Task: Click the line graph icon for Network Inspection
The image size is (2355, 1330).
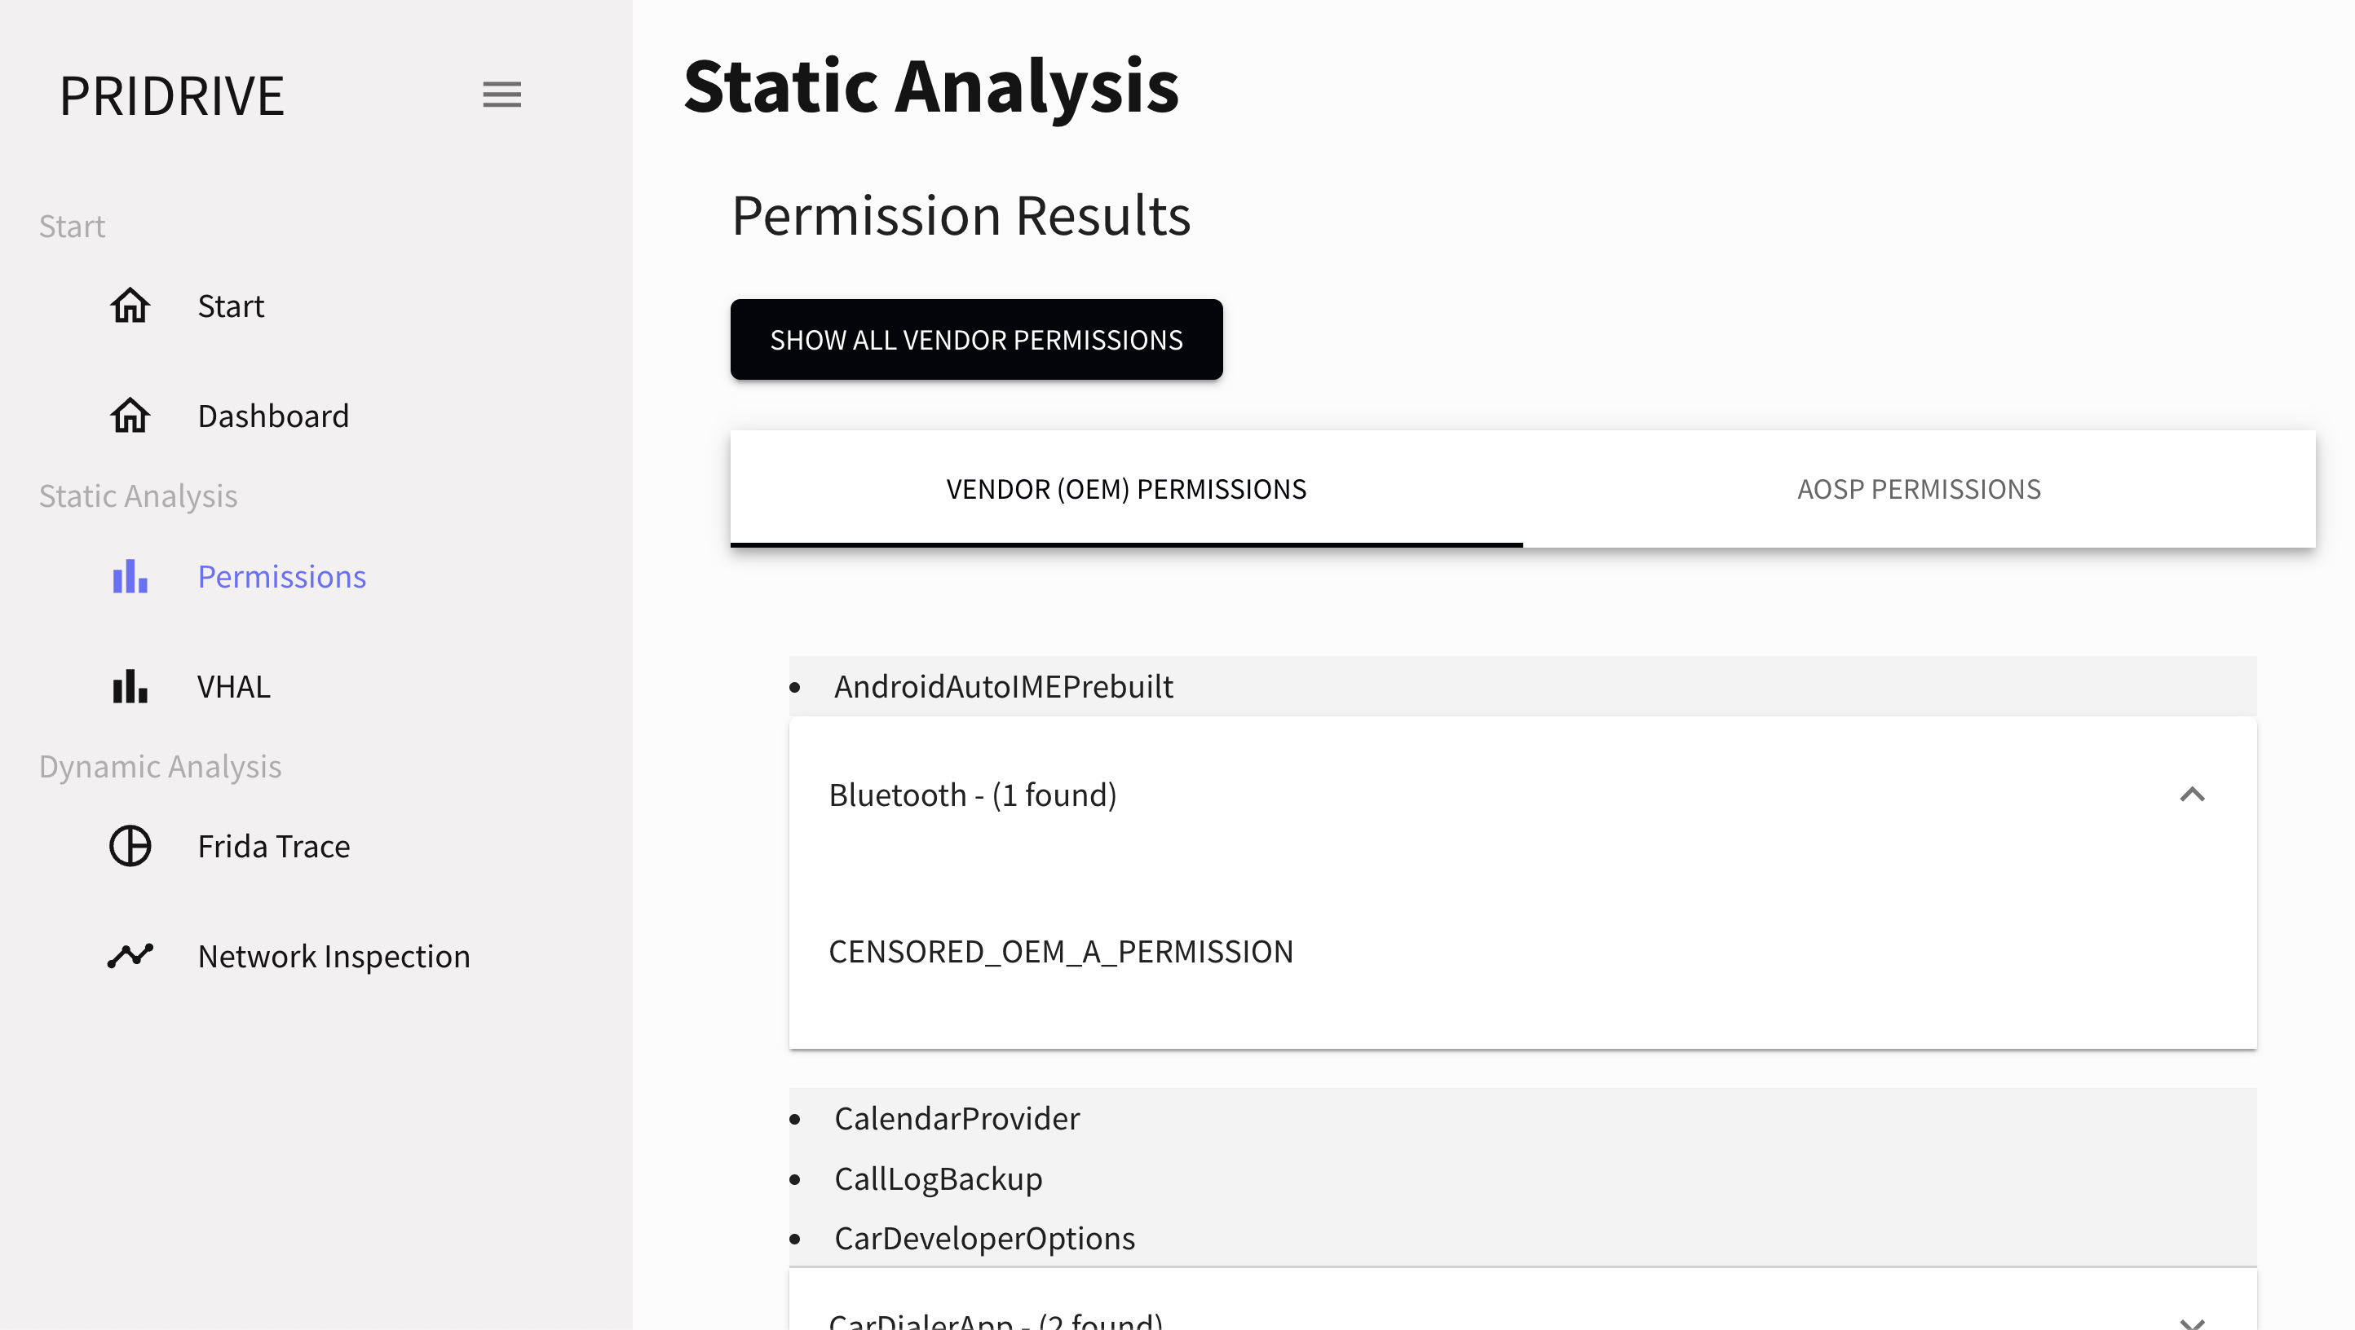Action: (130, 955)
